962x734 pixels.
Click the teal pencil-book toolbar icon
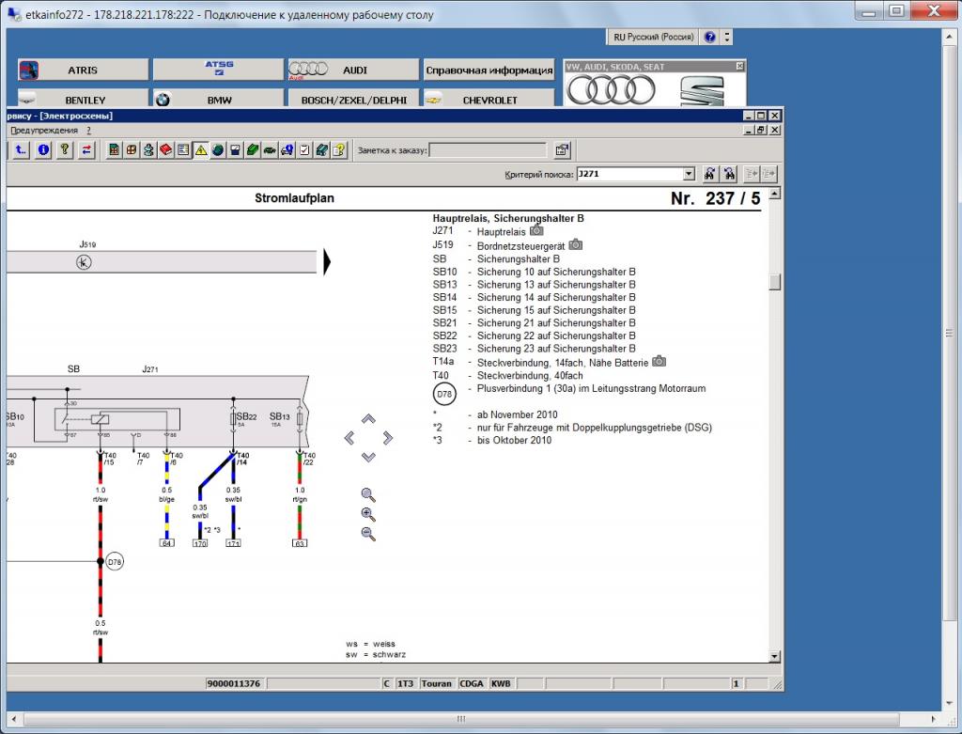[321, 149]
